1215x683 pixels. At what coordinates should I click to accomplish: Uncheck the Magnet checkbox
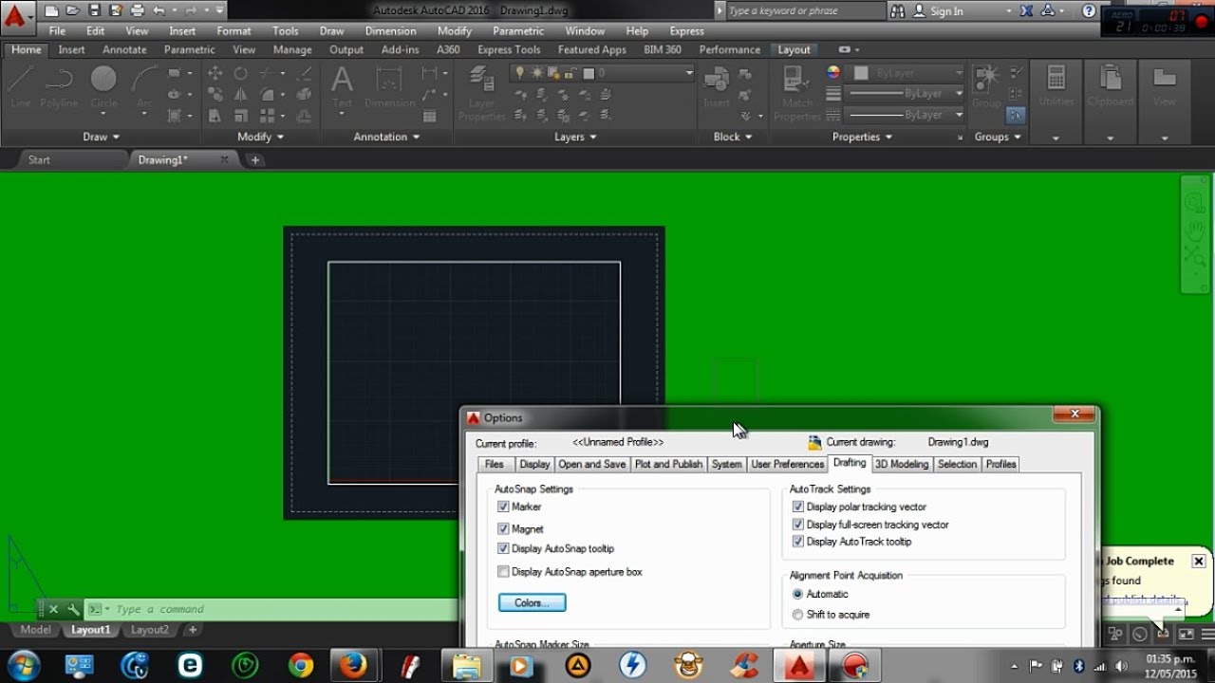[503, 528]
